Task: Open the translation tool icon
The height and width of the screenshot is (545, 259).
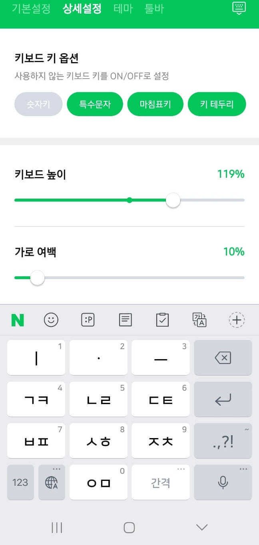Action: (x=199, y=320)
